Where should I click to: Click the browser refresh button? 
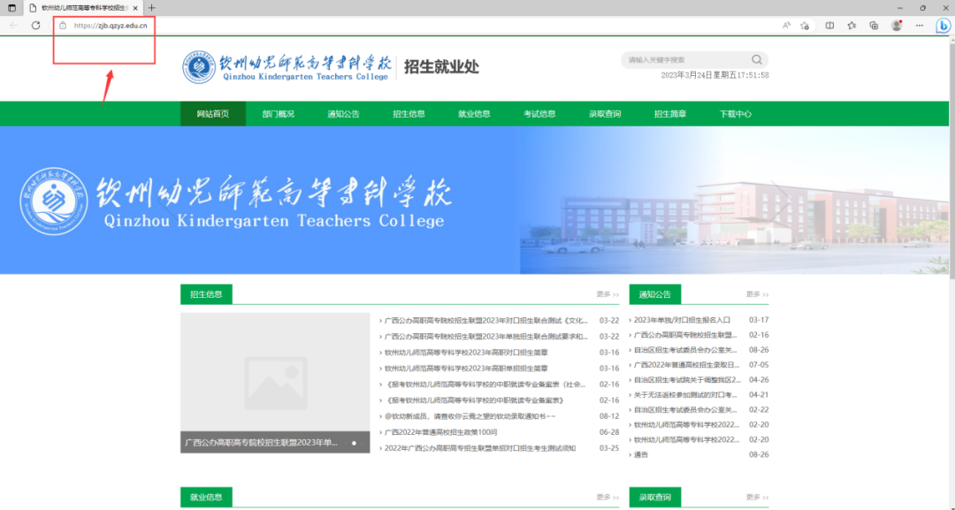[35, 26]
